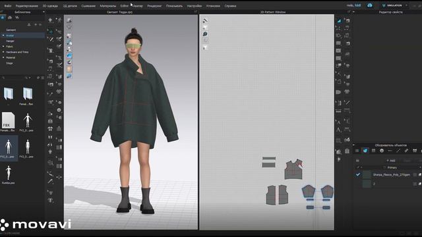Screen dimensions: 422x237
Task: Click the mesh garment display icon in 3D viewport
Action: 69,27
